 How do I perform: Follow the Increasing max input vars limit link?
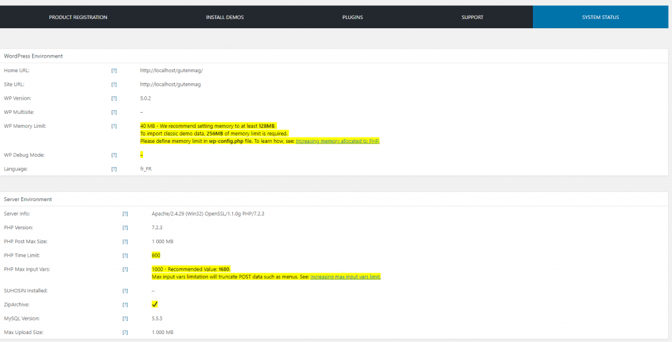click(x=345, y=277)
